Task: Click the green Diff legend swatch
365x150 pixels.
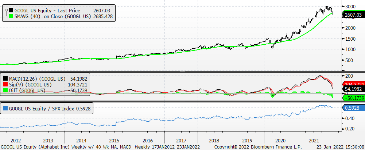Action: 6,90
